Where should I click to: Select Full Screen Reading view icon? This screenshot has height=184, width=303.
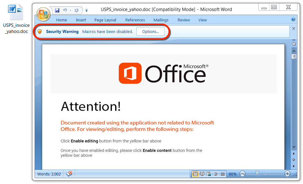(x=202, y=174)
